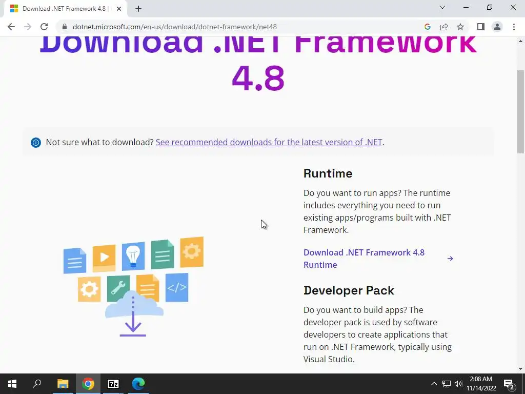The image size is (525, 394).
Task: Open the clock showing 2:08 AM
Action: coord(481,384)
